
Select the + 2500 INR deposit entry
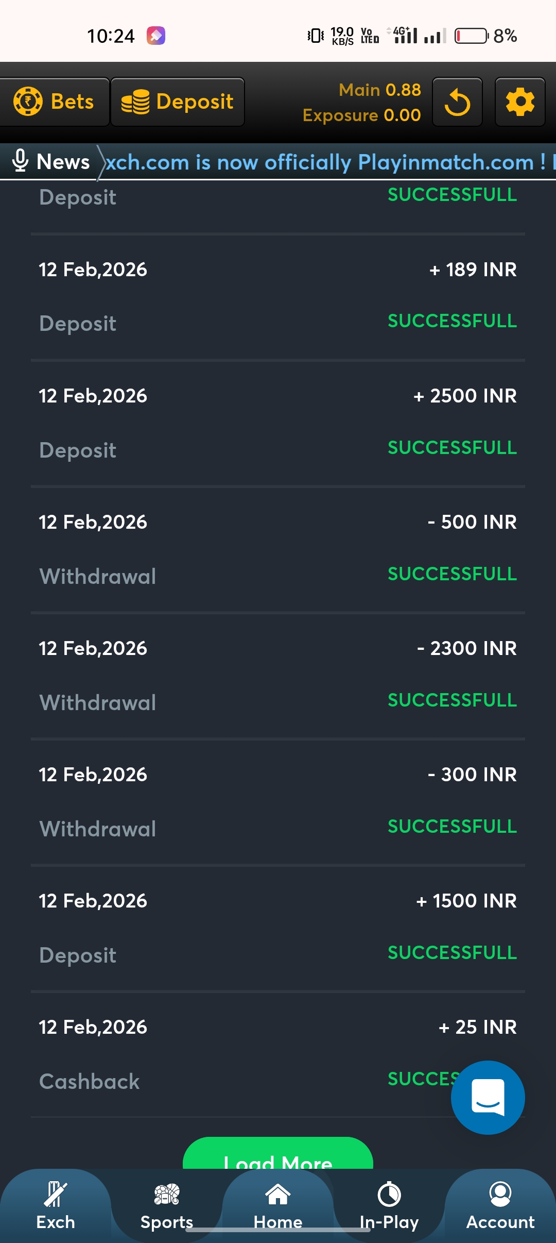tap(278, 423)
